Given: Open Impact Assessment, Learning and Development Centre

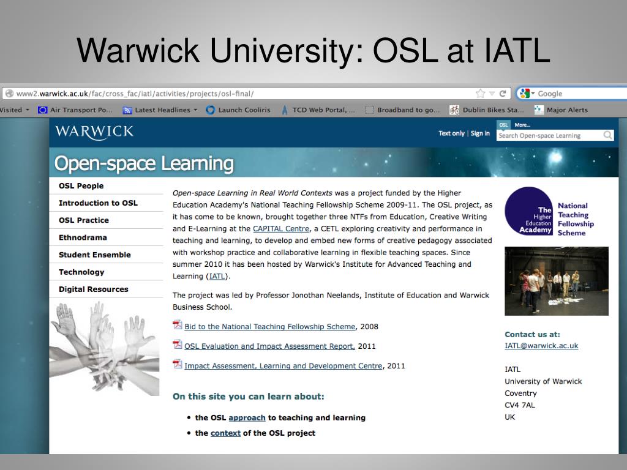Looking at the screenshot, I should pos(283,366).
